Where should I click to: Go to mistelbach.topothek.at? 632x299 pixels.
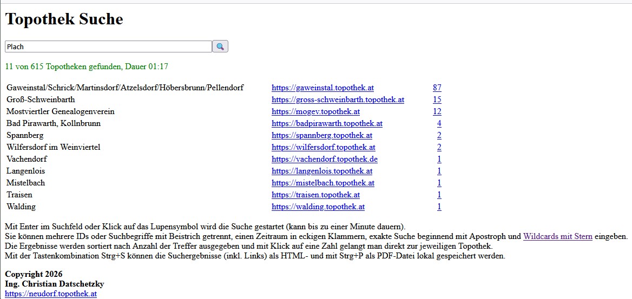click(323, 183)
